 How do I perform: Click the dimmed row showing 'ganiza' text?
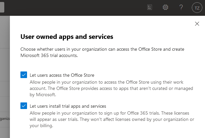tap(5, 118)
